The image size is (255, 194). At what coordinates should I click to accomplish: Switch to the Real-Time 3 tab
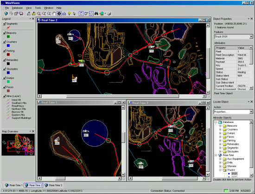coord(53,185)
